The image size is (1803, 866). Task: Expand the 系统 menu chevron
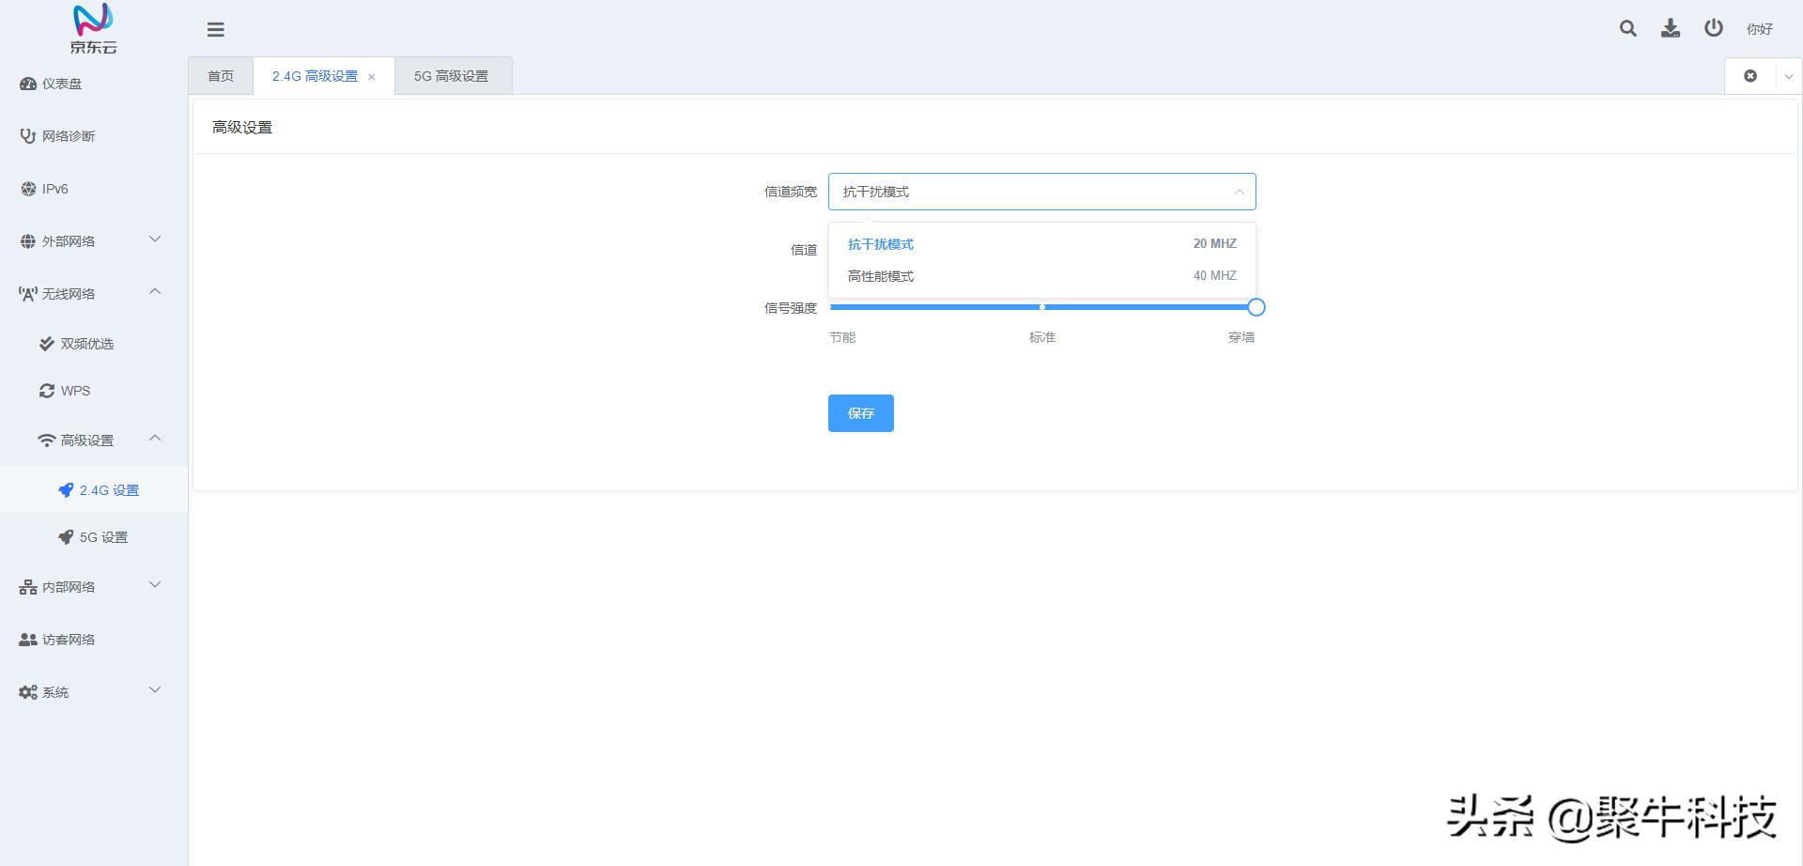pyautogui.click(x=156, y=690)
